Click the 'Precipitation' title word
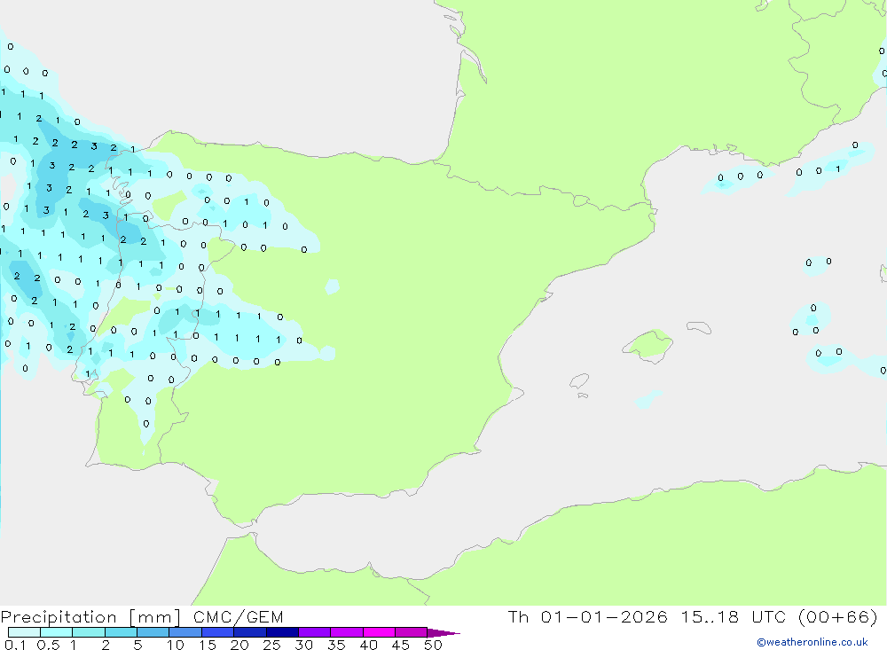Viewport: 887px width, 650px height. pos(59,617)
